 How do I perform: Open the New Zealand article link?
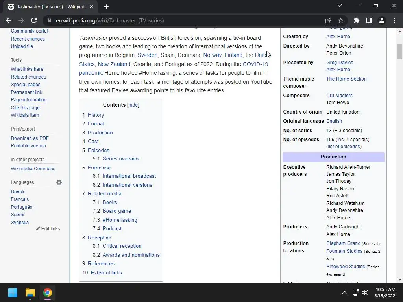click(114, 64)
